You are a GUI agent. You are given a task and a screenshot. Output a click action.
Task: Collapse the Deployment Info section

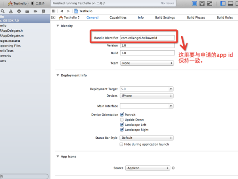pos(58,75)
